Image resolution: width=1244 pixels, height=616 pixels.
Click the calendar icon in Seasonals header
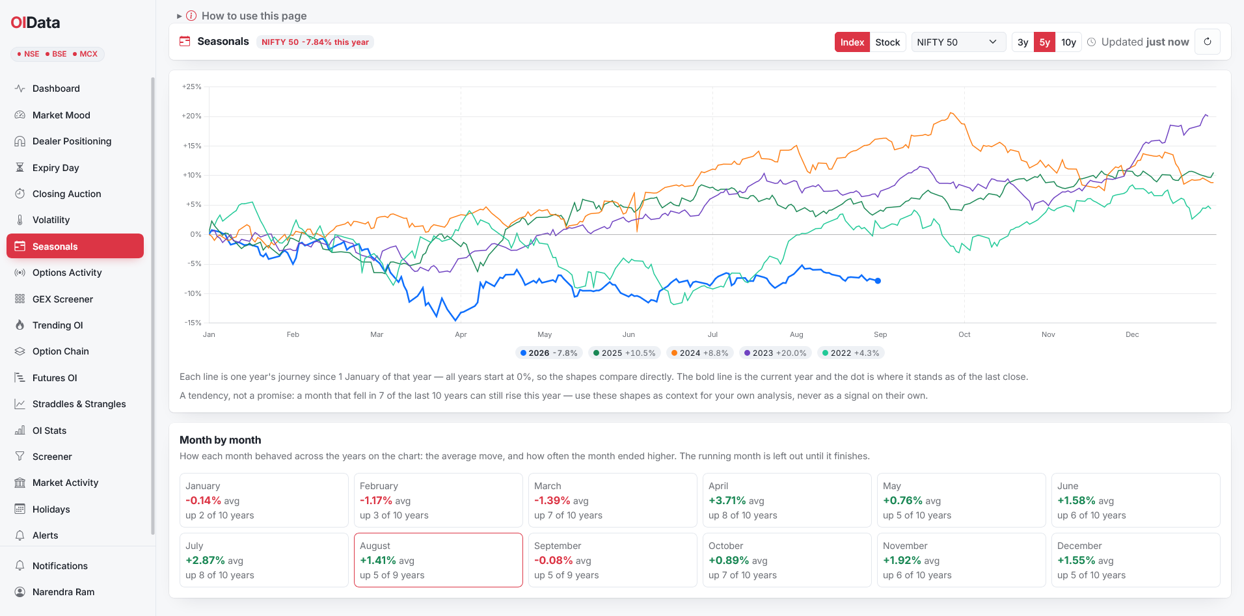[185, 42]
